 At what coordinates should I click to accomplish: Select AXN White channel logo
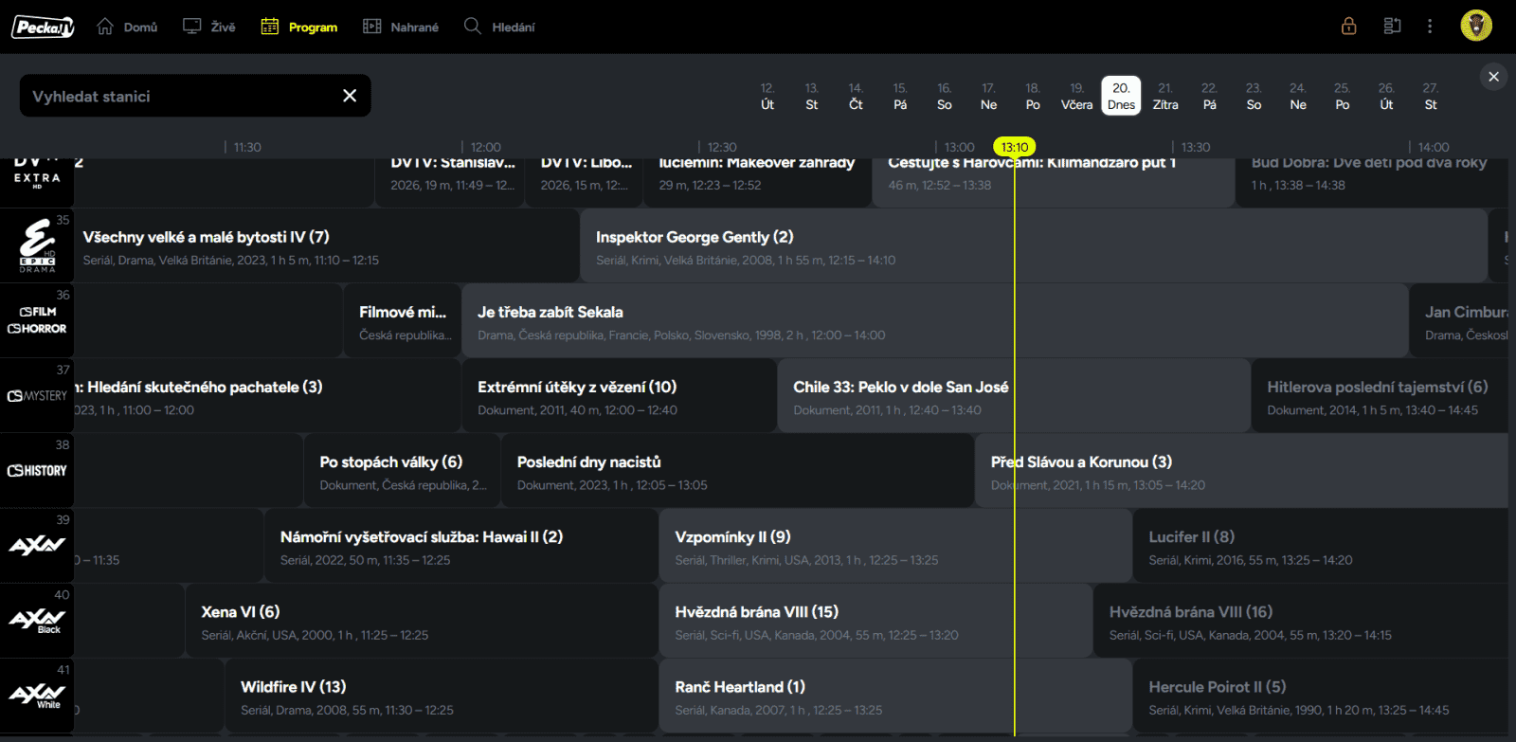pyautogui.click(x=37, y=695)
